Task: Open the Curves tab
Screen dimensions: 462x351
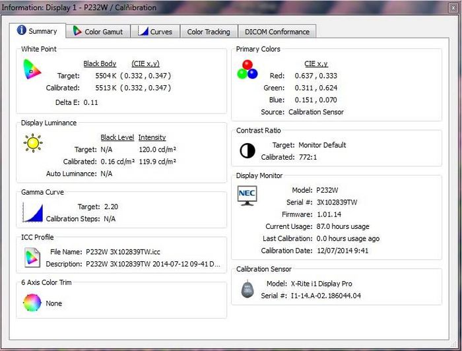Action: 155,32
